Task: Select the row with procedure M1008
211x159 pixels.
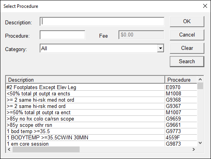Action: click(102, 94)
